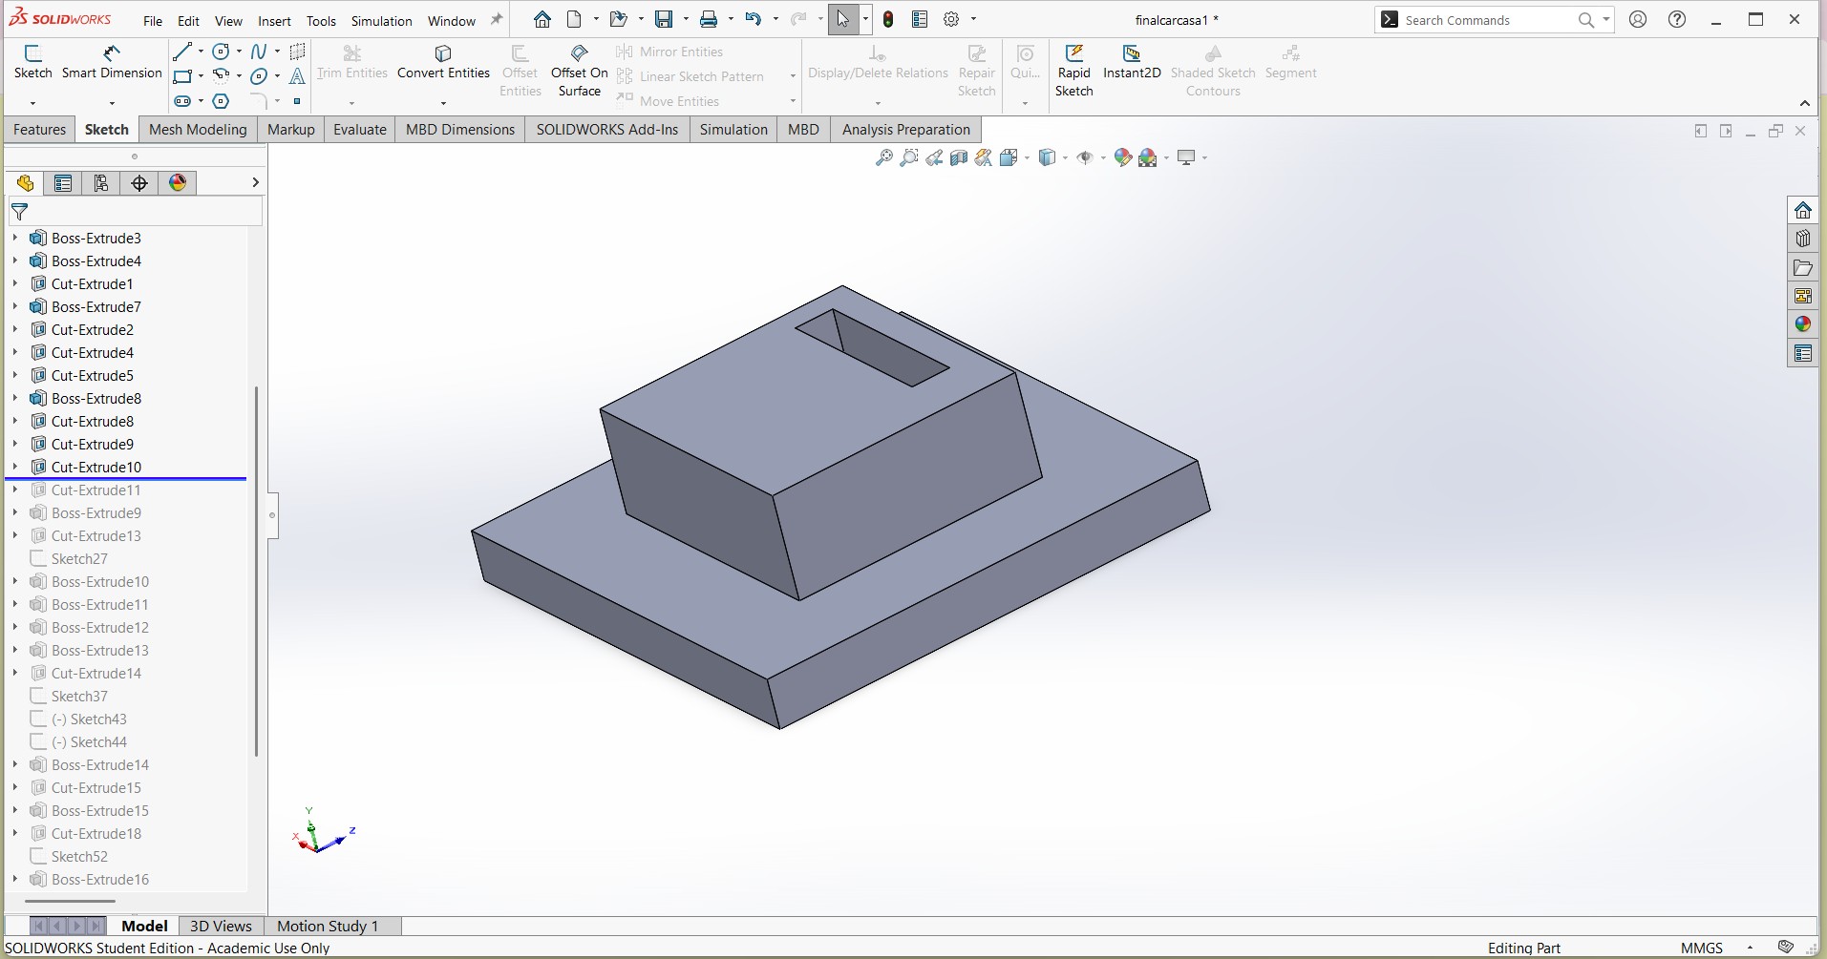This screenshot has height=959, width=1827.
Task: Select the Spline sketch tool
Action: (x=259, y=52)
